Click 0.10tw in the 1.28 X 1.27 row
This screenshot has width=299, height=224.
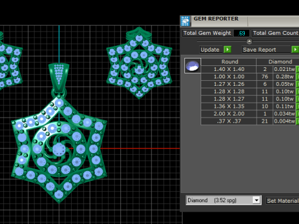284,99
